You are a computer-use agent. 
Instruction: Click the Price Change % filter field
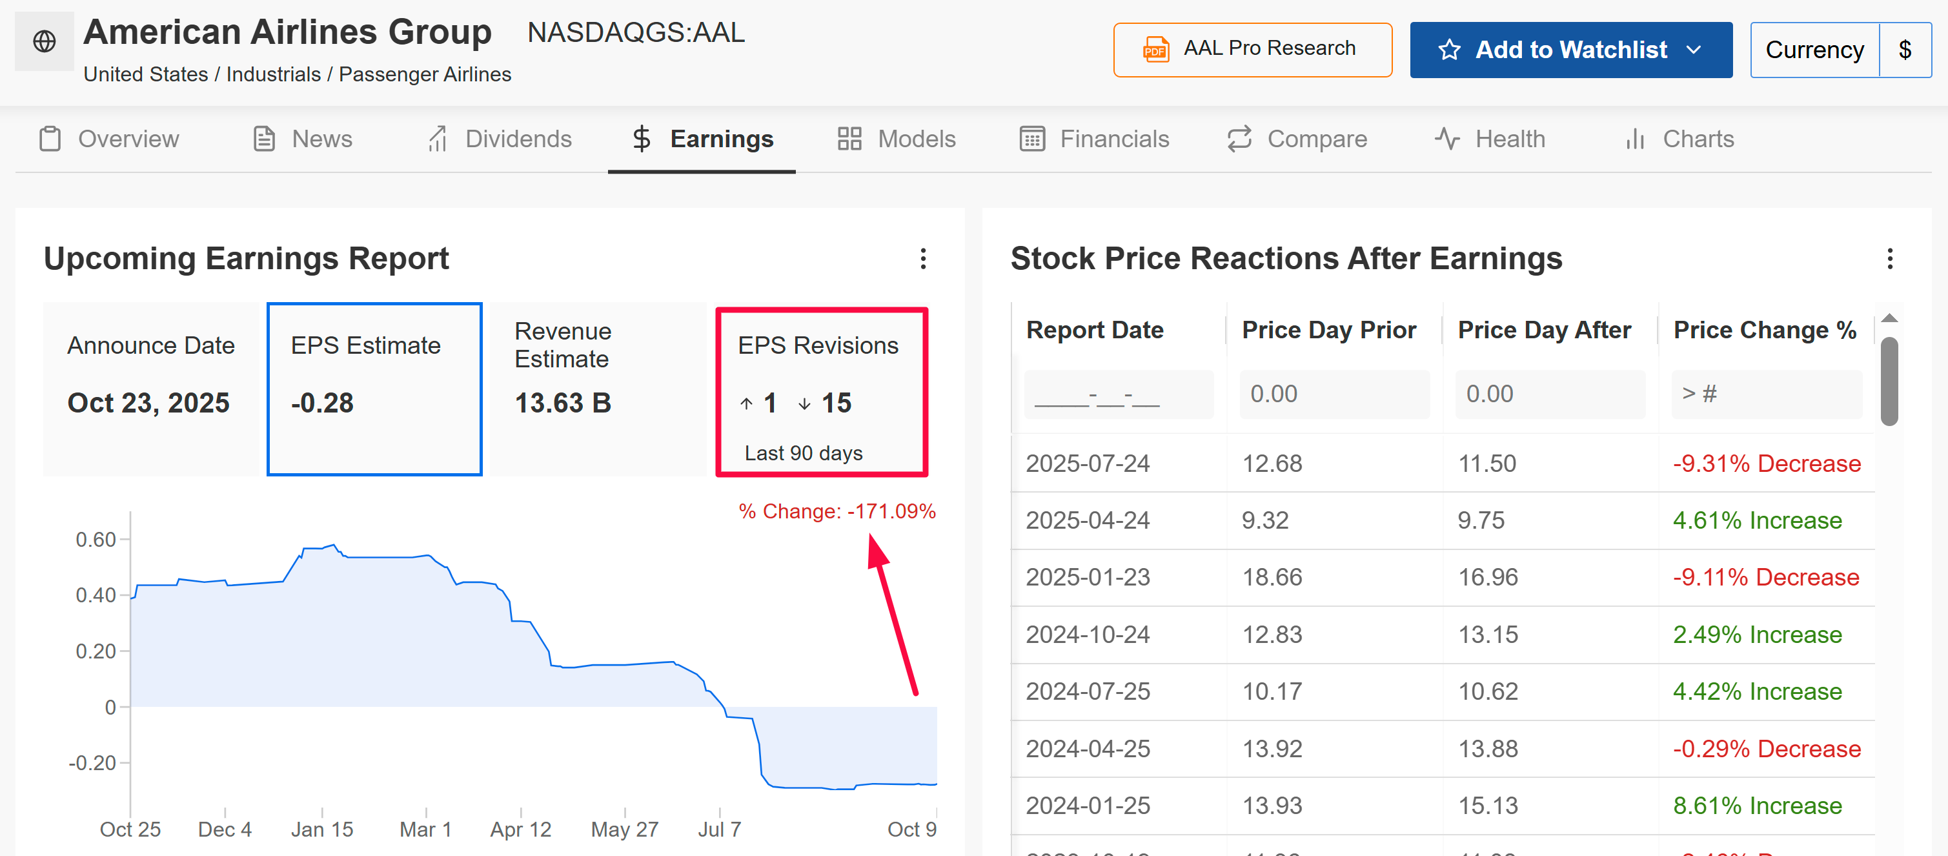[1766, 394]
